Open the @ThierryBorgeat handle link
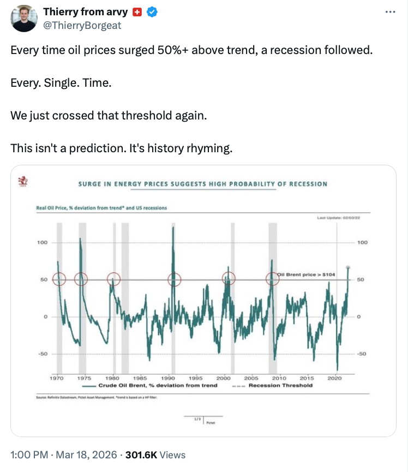408x472 pixels. [82, 25]
